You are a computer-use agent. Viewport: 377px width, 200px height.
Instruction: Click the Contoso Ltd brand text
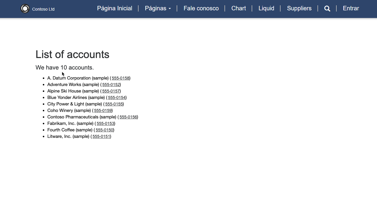[43, 9]
